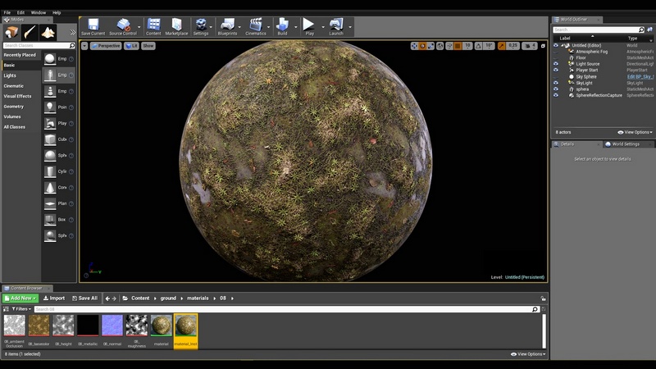This screenshot has height=369, width=656.
Task: Select the Paint mode brush icon
Action: click(30, 31)
